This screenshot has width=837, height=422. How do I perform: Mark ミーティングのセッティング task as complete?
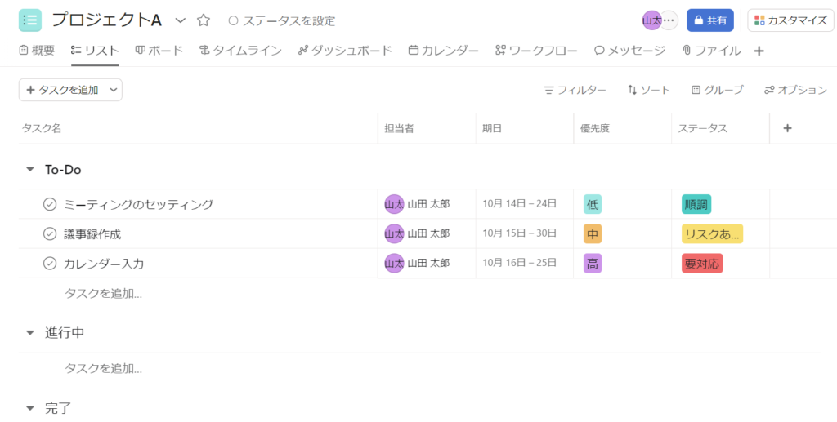pyautogui.click(x=50, y=204)
